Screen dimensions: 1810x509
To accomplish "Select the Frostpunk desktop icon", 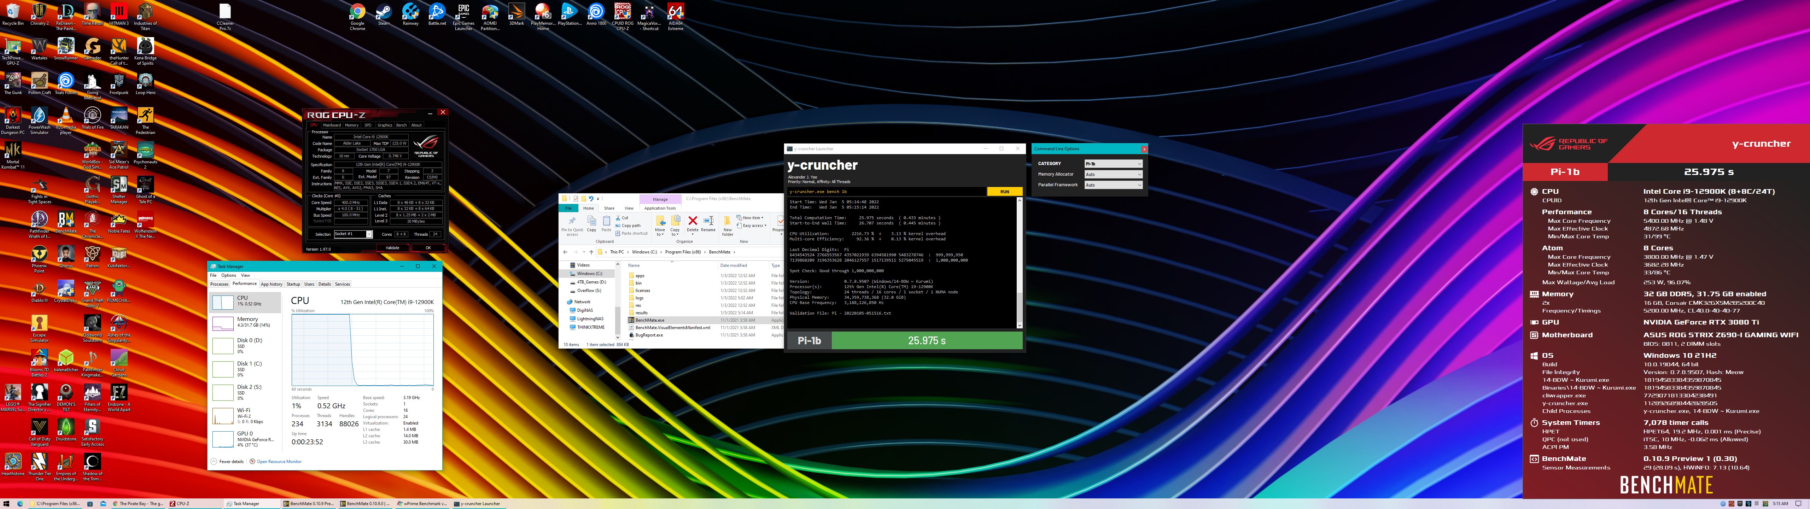I will click(x=119, y=84).
